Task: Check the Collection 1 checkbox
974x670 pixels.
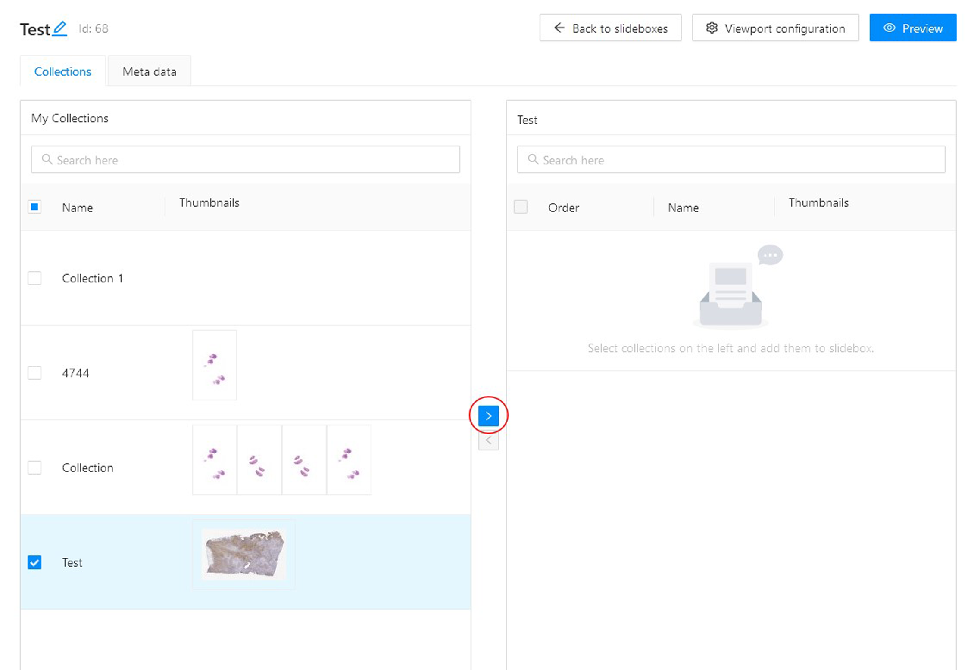Action: point(34,278)
